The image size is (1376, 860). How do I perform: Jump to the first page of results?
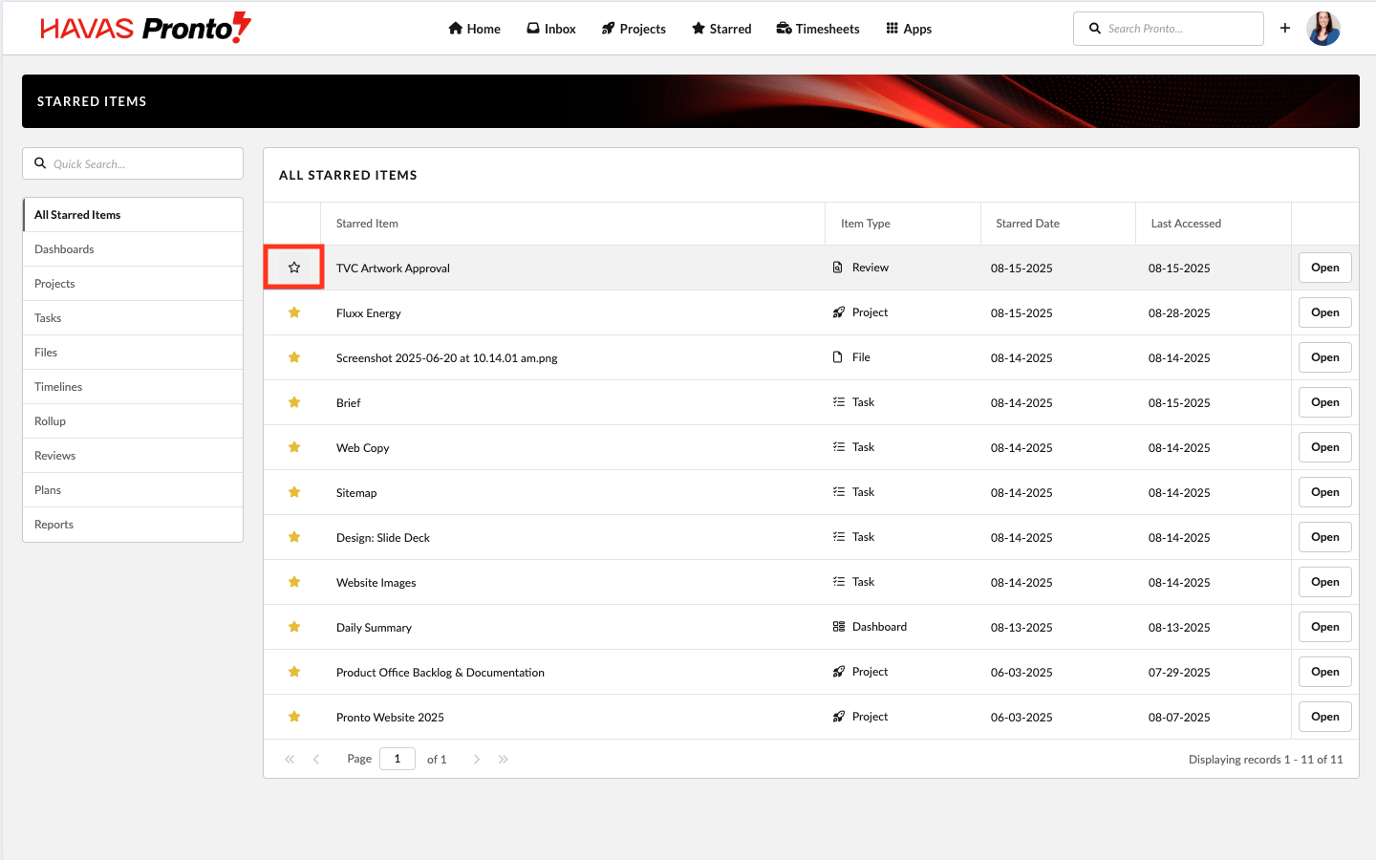click(290, 760)
